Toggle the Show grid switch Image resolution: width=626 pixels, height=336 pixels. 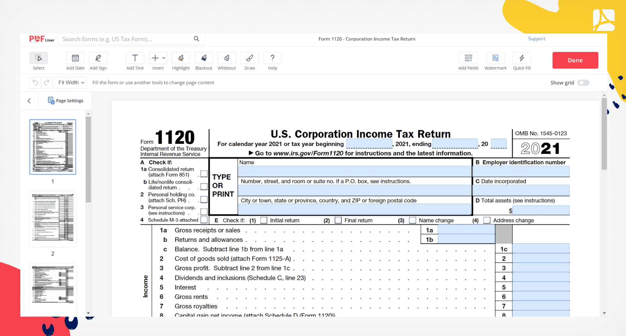click(583, 83)
